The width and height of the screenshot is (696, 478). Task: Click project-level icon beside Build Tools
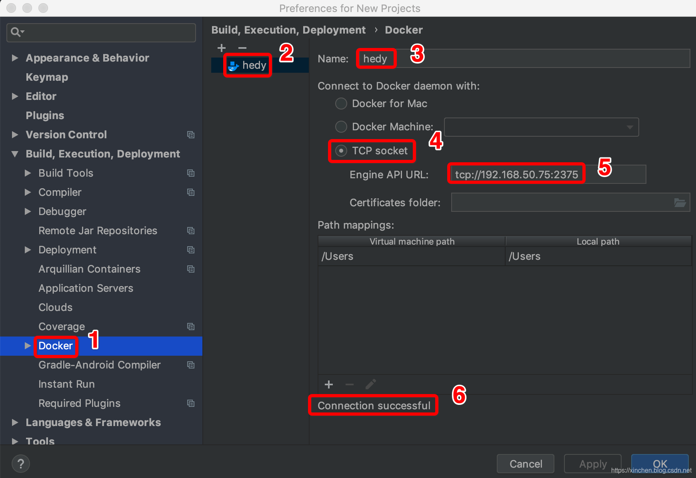(191, 173)
